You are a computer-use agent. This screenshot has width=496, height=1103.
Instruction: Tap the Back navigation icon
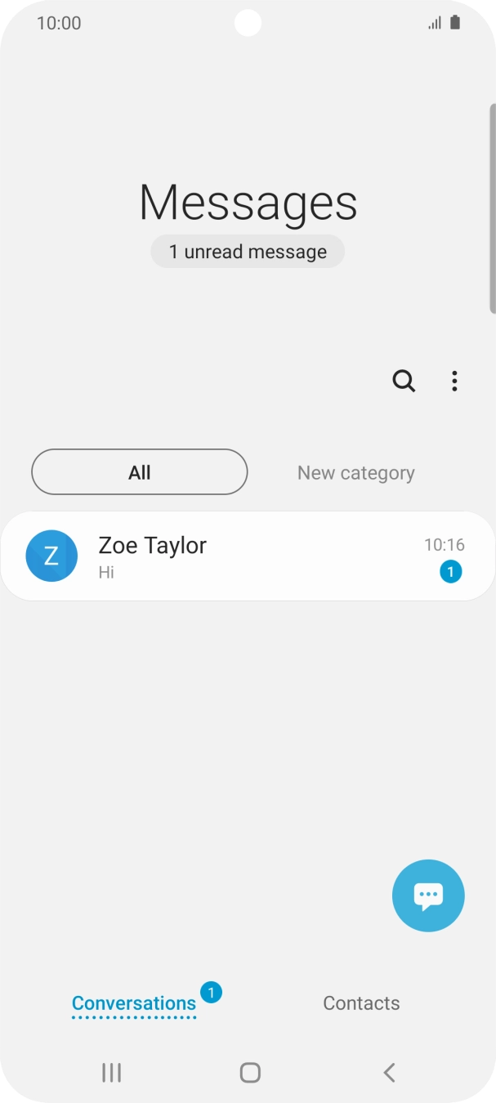tap(389, 1073)
